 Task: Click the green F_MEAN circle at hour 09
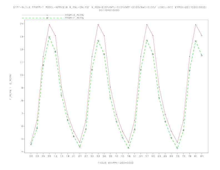[x=49, y=37]
